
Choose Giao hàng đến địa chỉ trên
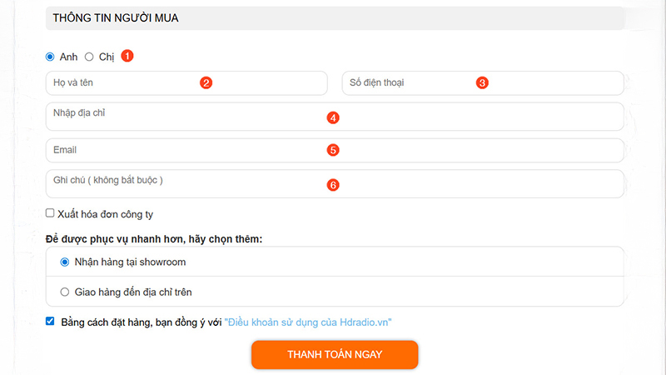pos(65,292)
